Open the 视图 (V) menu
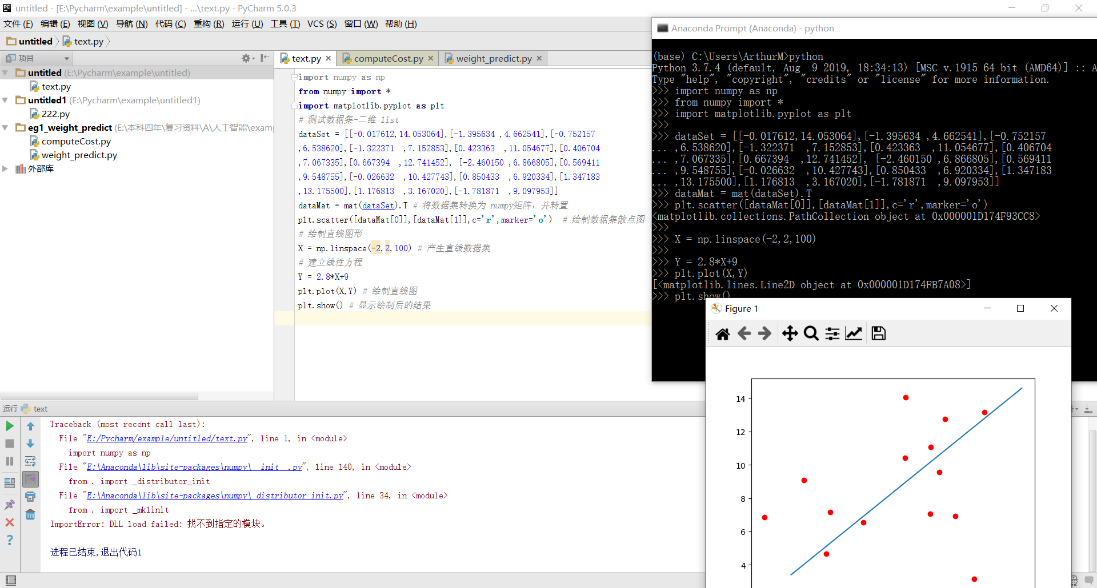Screen dimensions: 1097x588 (x=93, y=24)
